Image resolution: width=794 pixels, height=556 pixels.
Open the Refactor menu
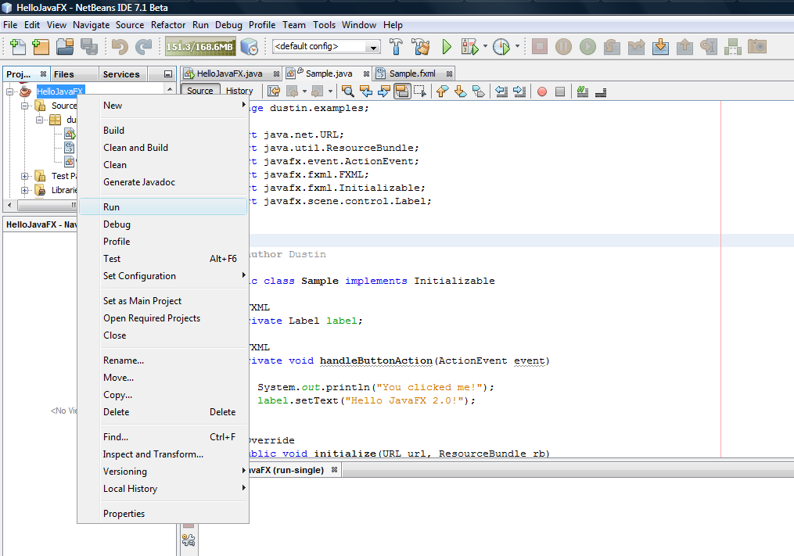pyautogui.click(x=168, y=25)
